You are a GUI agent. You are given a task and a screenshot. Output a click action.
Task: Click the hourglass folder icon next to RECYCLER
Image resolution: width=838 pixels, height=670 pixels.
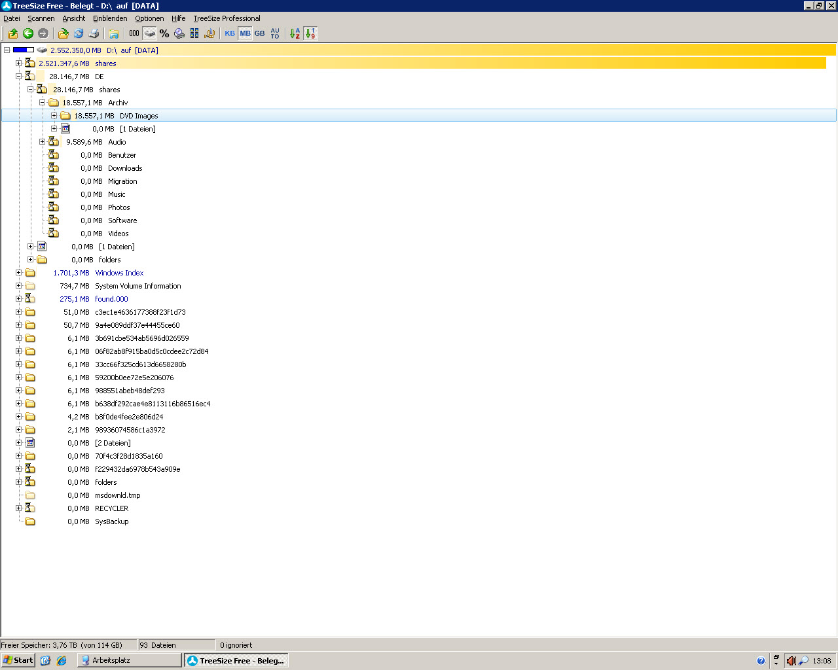coord(30,508)
